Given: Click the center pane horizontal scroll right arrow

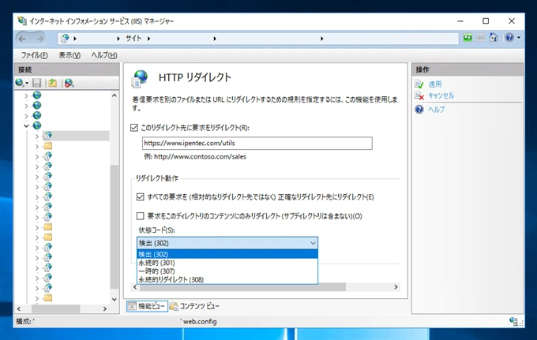Looking at the screenshot, I should [x=396, y=287].
